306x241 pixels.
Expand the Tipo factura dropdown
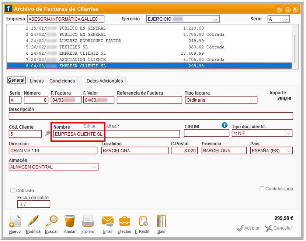tap(253, 100)
